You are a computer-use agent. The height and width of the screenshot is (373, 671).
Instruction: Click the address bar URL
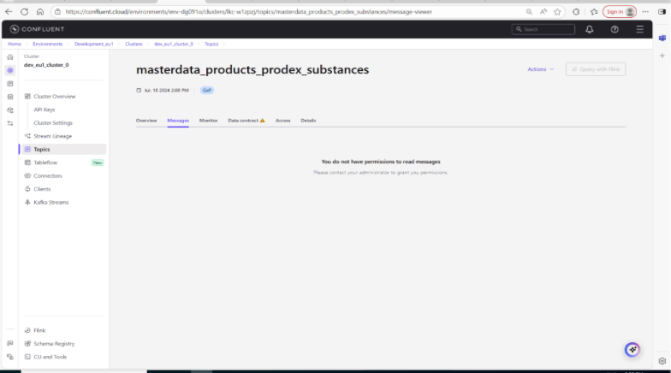(248, 12)
